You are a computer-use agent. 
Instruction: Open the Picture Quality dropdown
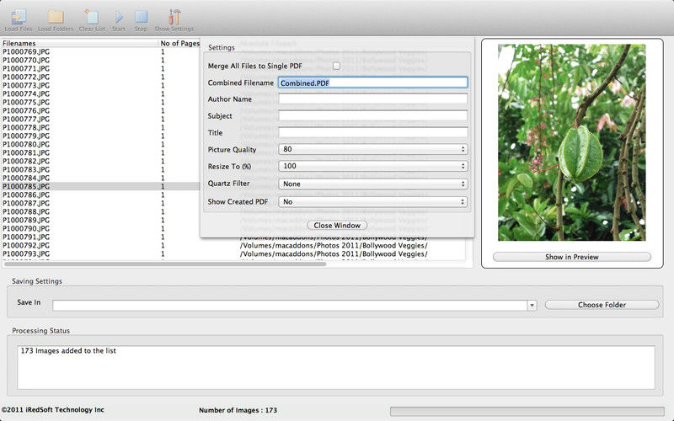point(372,149)
